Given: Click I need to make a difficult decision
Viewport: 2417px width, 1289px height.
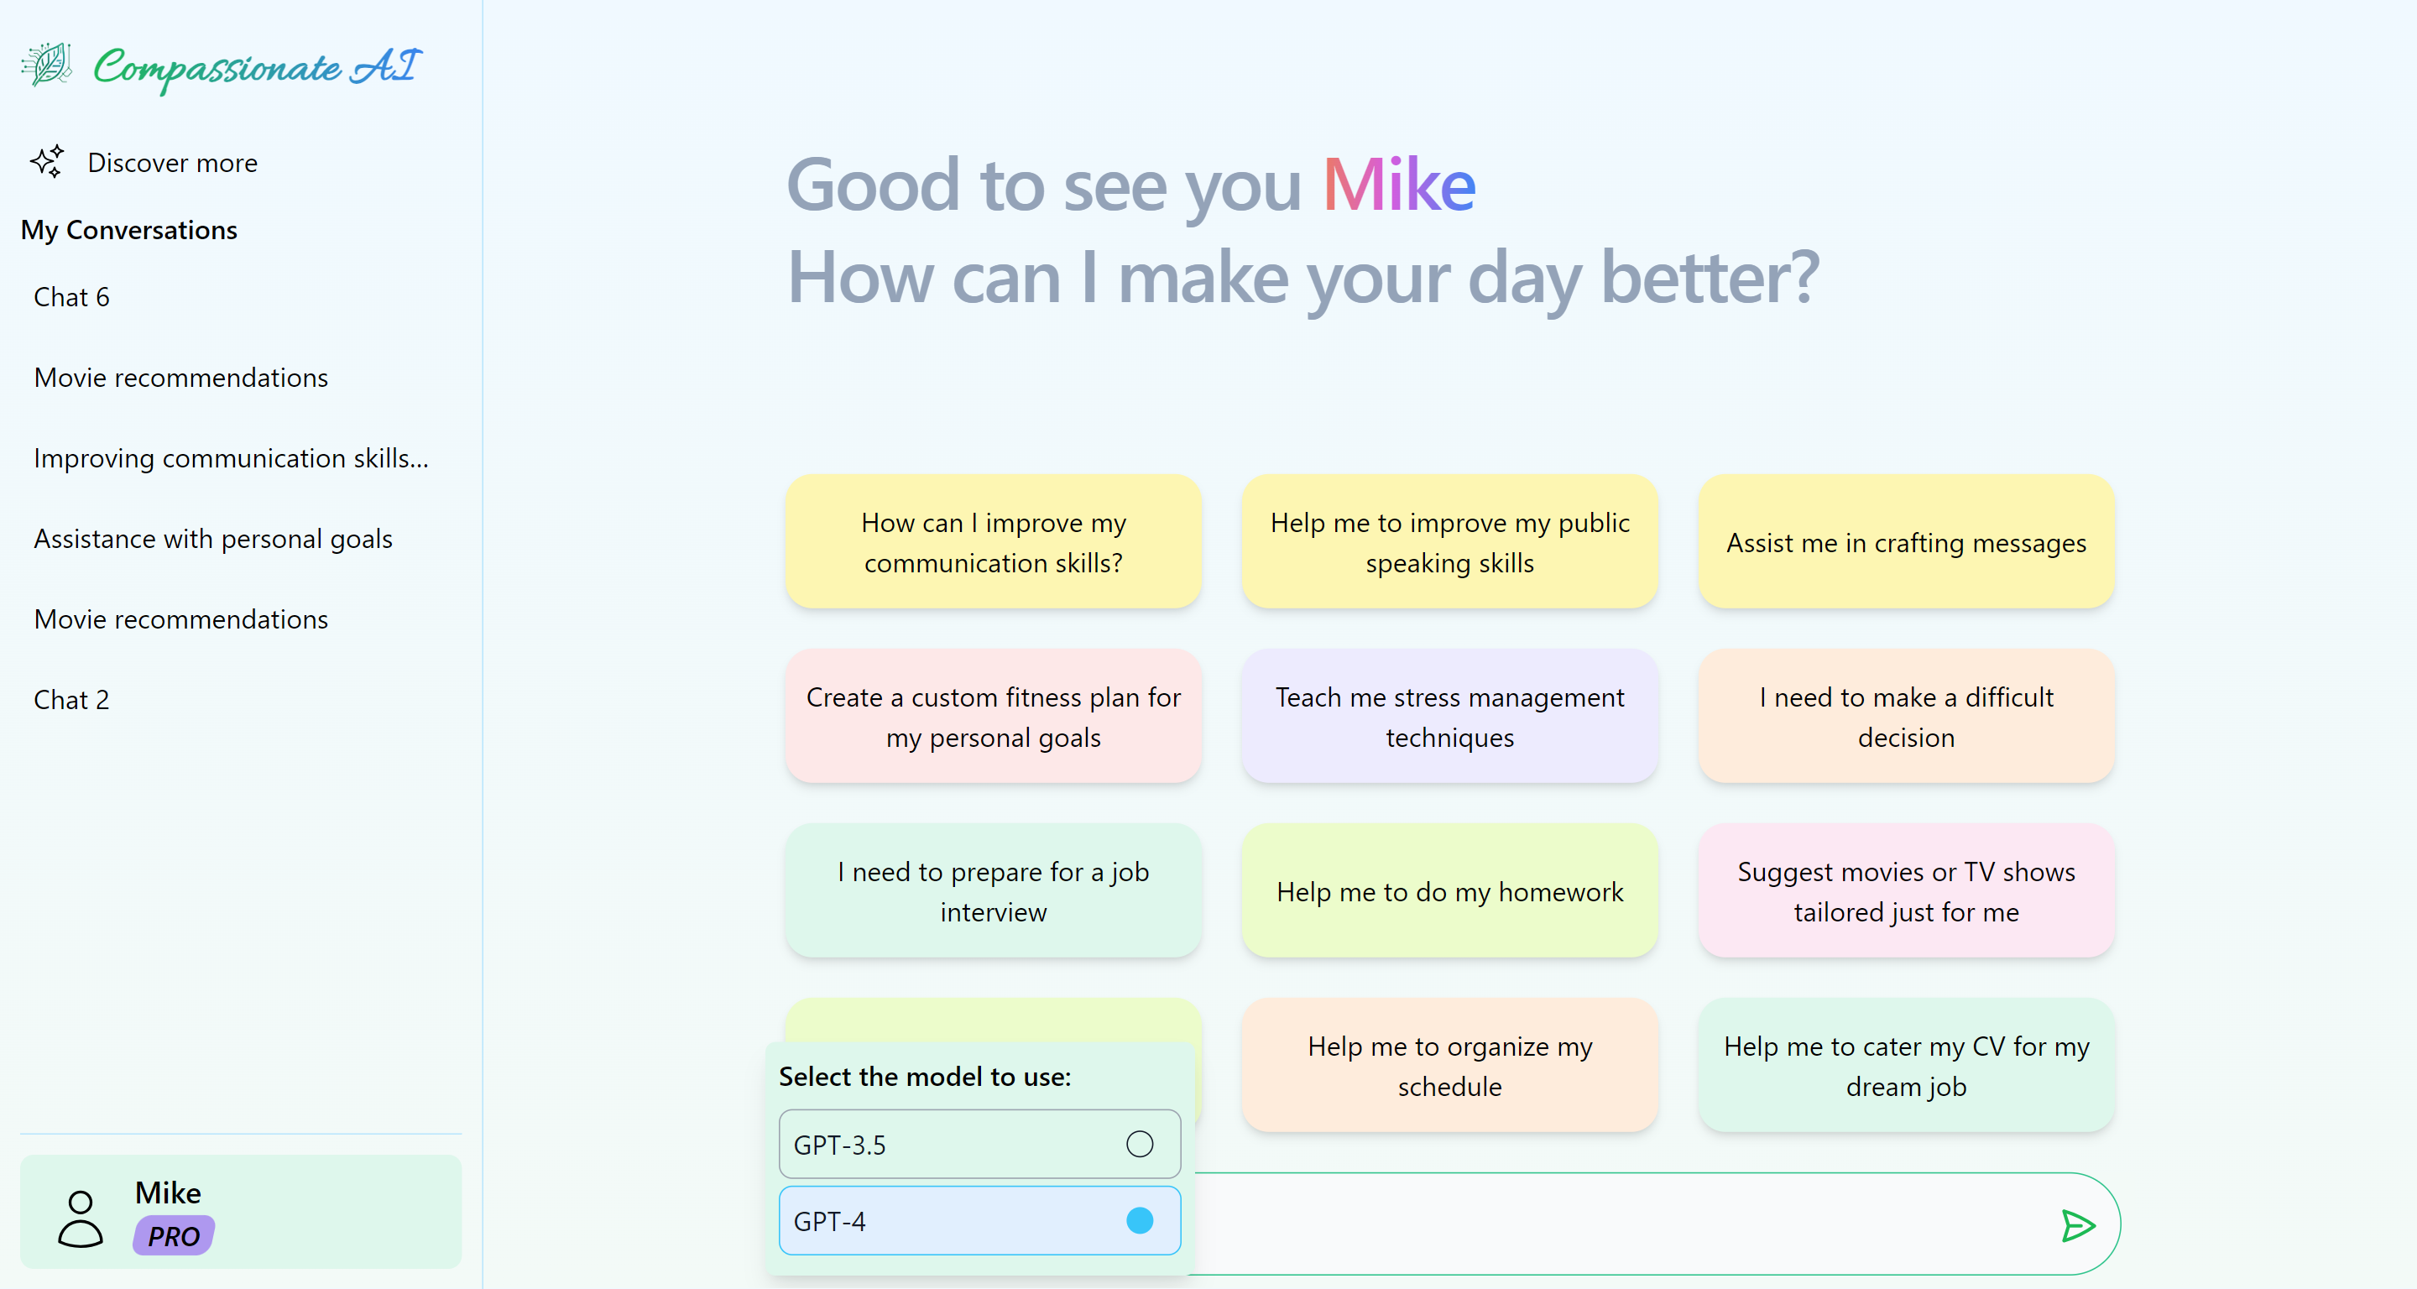Looking at the screenshot, I should coord(1905,717).
